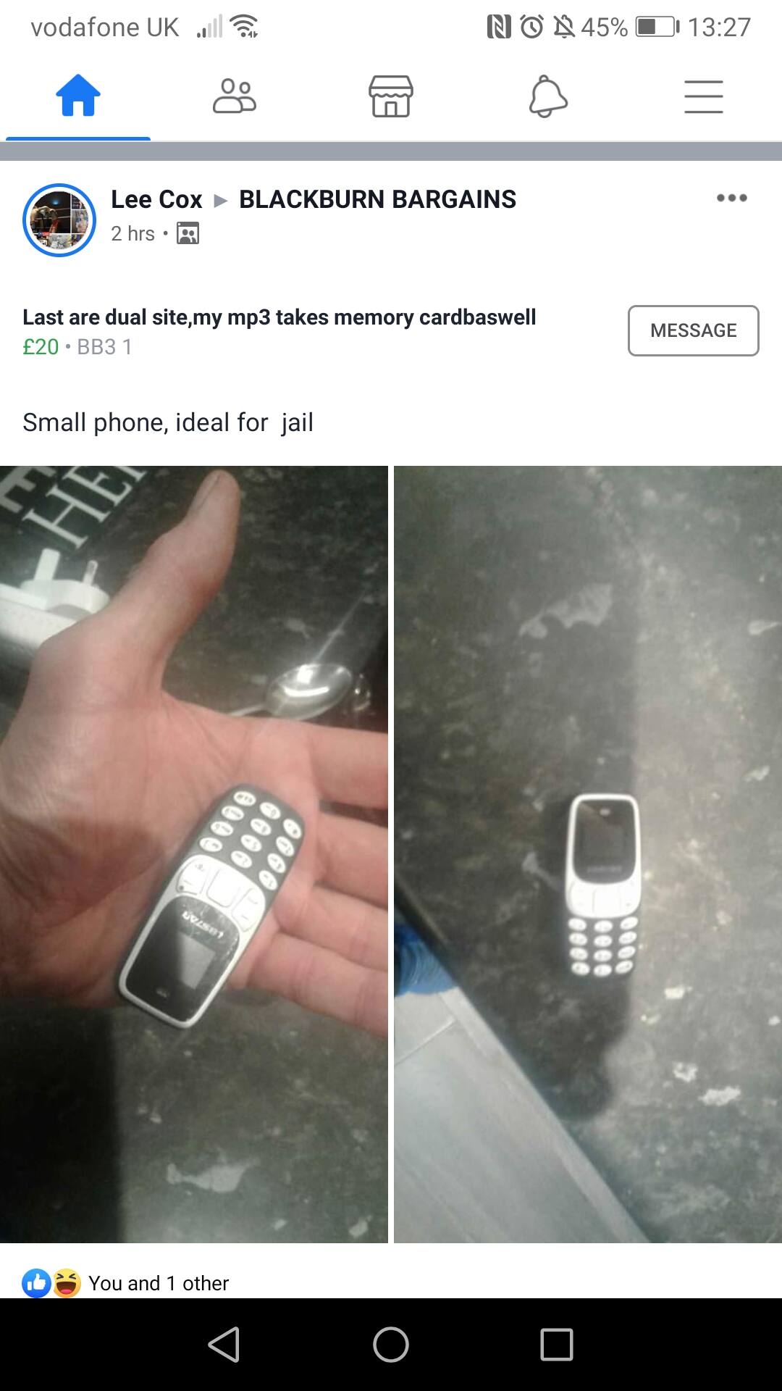Image resolution: width=782 pixels, height=1391 pixels.
Task: View the photo of phone on counter
Action: click(x=588, y=855)
